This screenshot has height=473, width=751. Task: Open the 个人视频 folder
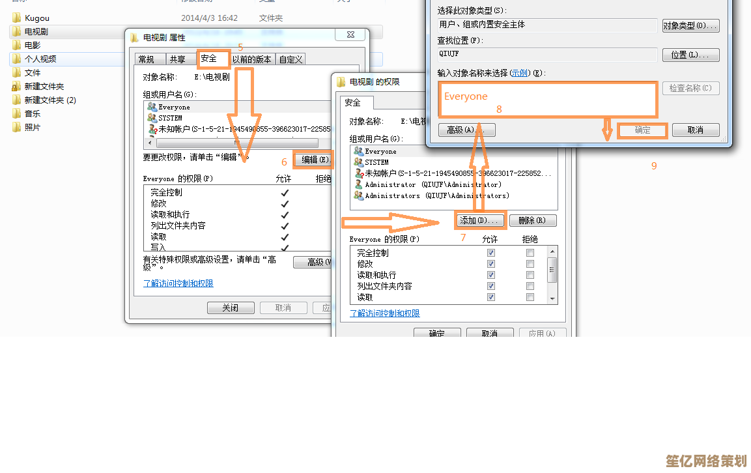pos(40,59)
